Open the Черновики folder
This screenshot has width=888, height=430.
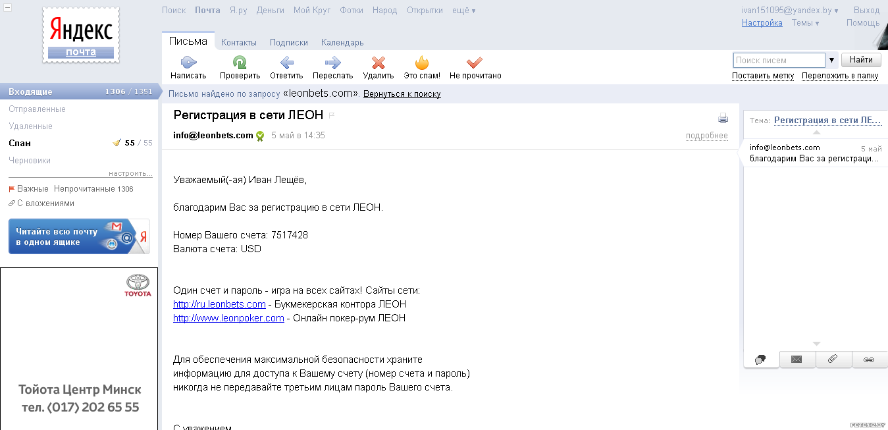tap(30, 161)
